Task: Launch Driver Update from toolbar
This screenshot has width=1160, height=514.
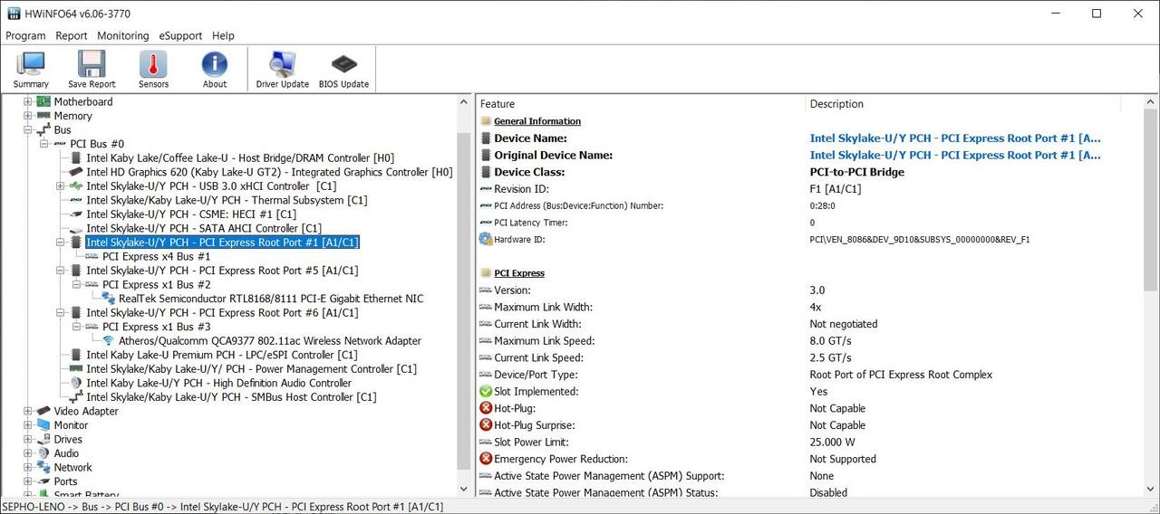Action: click(x=282, y=69)
